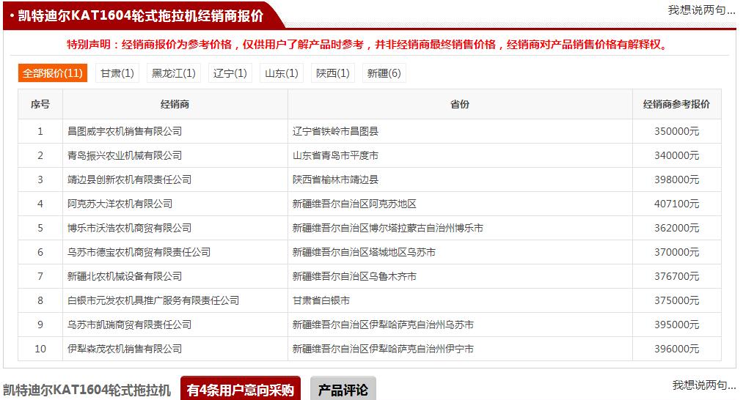Viewport: 743px width, 400px height.
Task: Click the 凯特迪尔KAT1604轮式拖拉机经销商报价 heading
Action: coord(140,15)
